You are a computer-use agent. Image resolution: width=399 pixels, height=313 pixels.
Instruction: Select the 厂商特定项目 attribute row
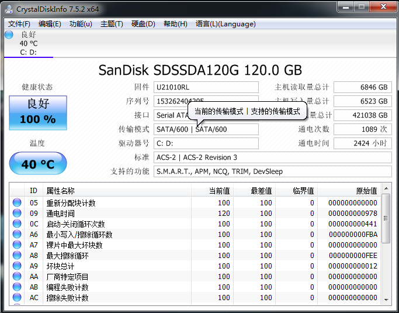pos(196,276)
